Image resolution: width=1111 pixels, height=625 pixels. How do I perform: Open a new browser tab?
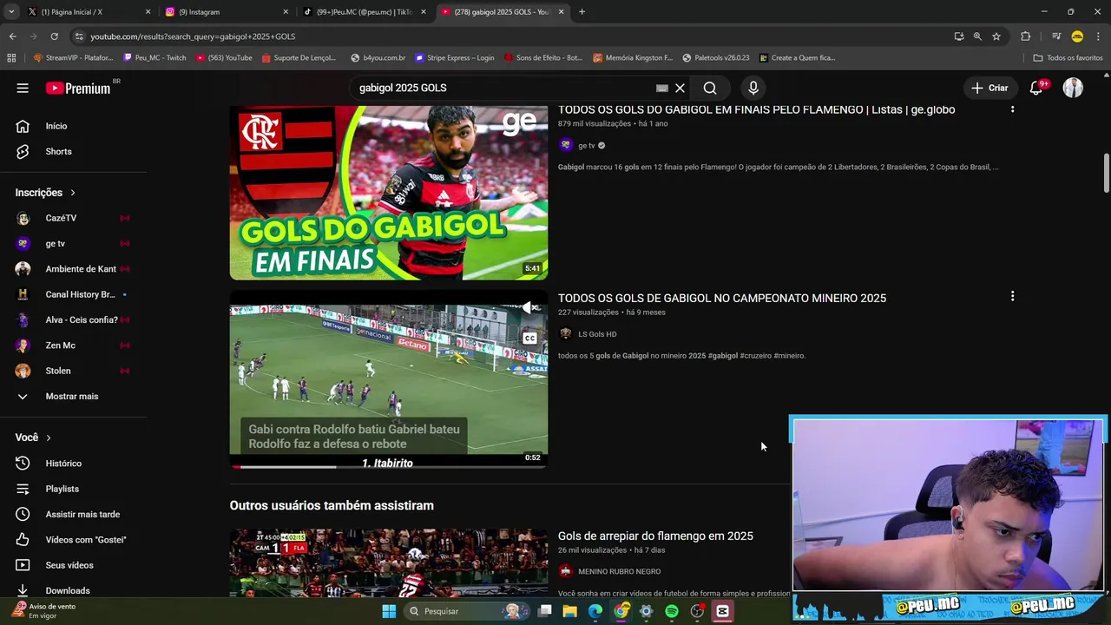tap(582, 12)
